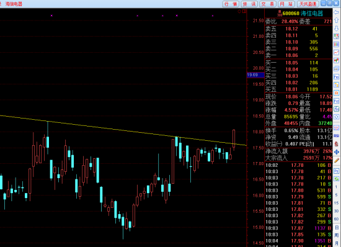Switch to daily 日 period
The image size is (341, 247).
click(336, 228)
